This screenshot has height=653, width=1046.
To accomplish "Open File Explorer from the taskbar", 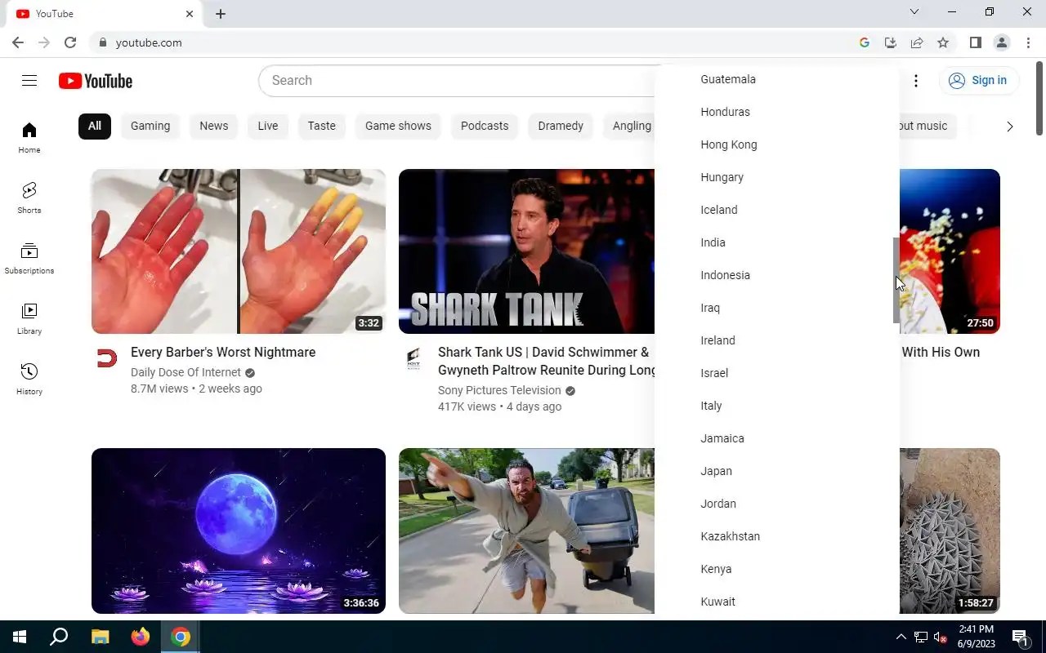I will click(100, 637).
